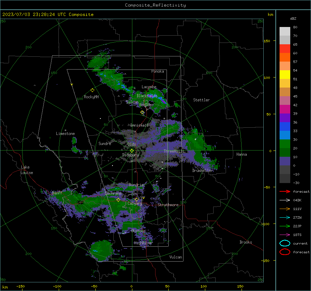This screenshot has height=291, width=311.
Task: Click the Cochrane city label
Action: (x=113, y=193)
